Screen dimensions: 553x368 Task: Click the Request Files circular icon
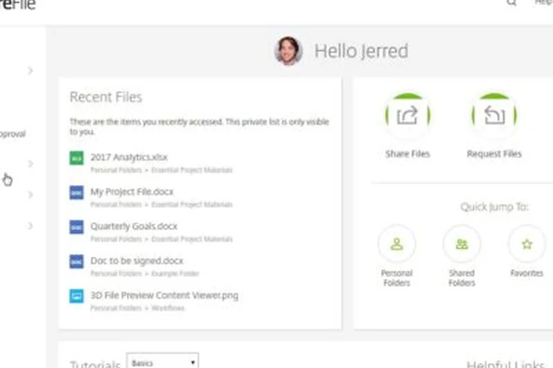click(x=494, y=115)
